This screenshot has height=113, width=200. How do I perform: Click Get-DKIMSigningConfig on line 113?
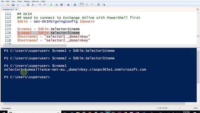coord(56,21)
